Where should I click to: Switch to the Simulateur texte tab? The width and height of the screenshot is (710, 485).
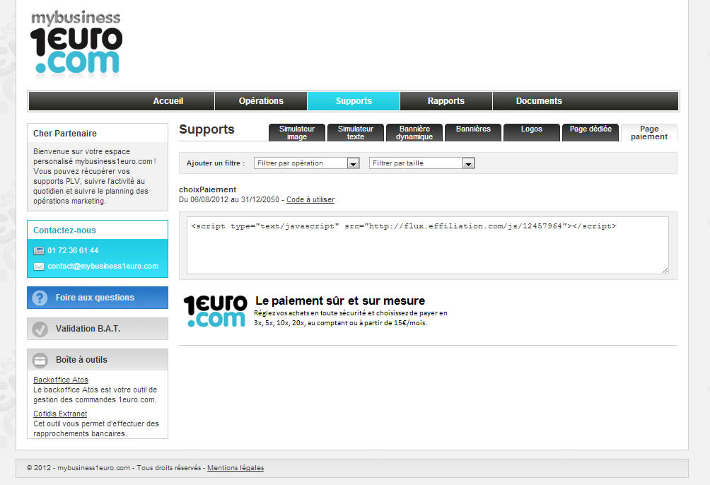356,133
